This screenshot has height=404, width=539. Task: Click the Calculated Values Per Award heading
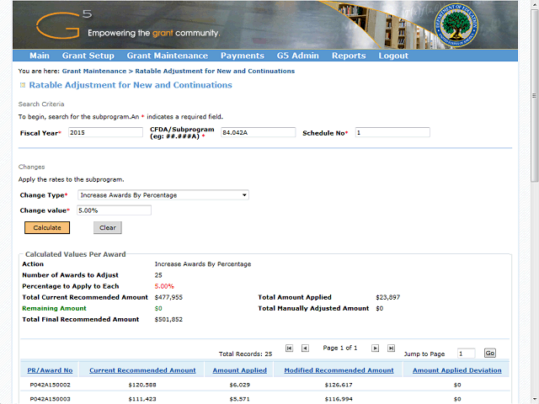pyautogui.click(x=76, y=254)
